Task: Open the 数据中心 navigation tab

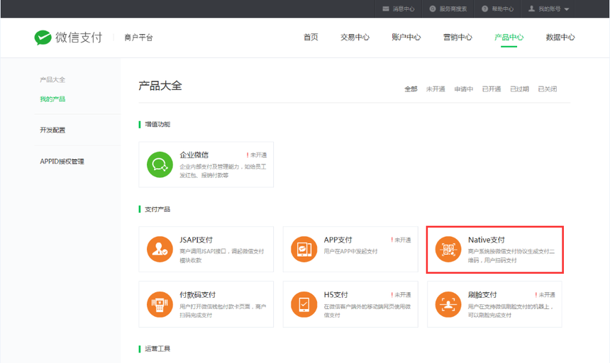Action: 560,38
